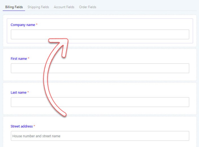Select the Order Fields tab
The image size is (199, 147).
(x=88, y=7)
